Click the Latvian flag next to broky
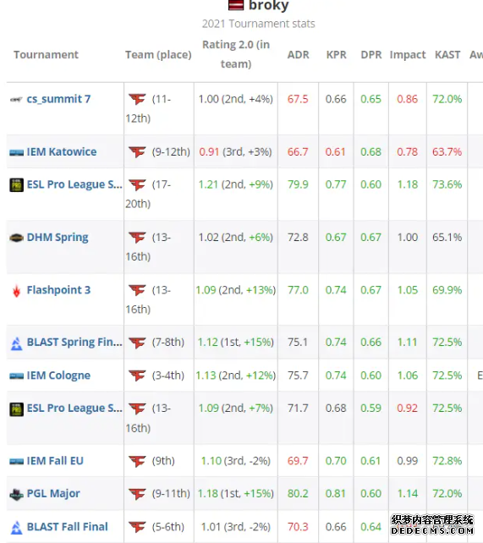Image resolution: width=483 pixels, height=543 pixels. (x=236, y=5)
